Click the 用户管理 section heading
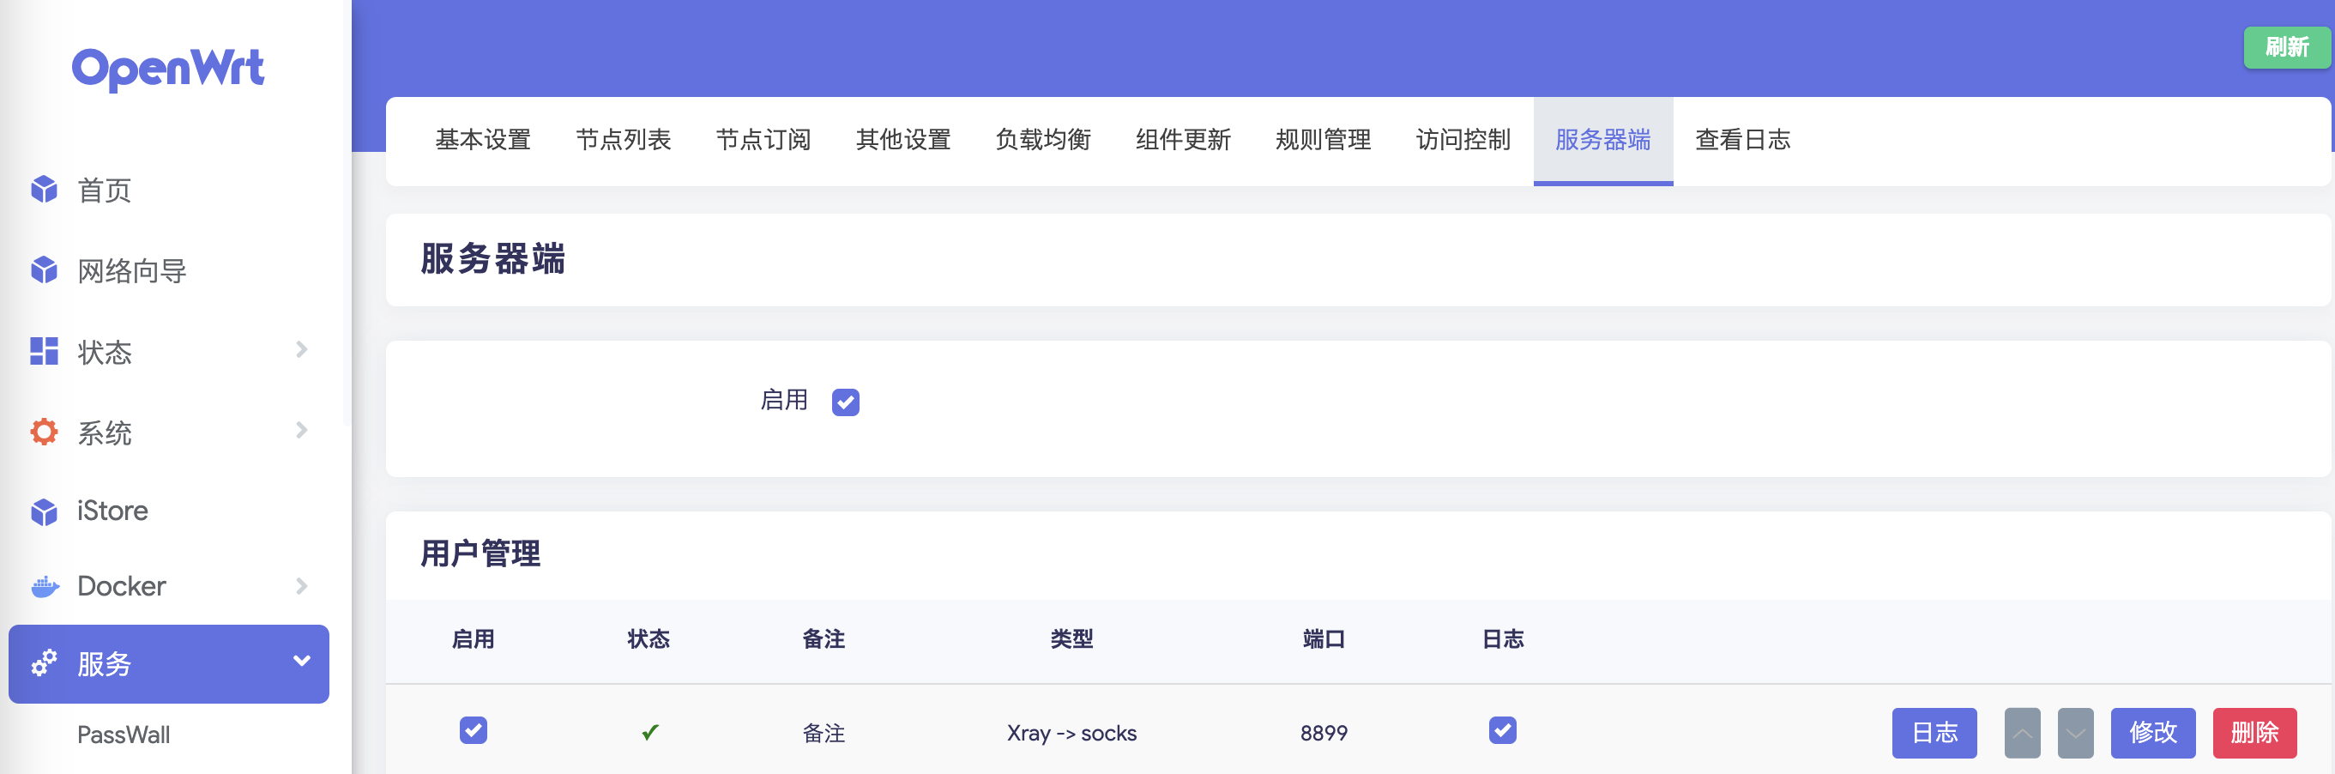Viewport: 2335px width, 774px height. (x=480, y=553)
